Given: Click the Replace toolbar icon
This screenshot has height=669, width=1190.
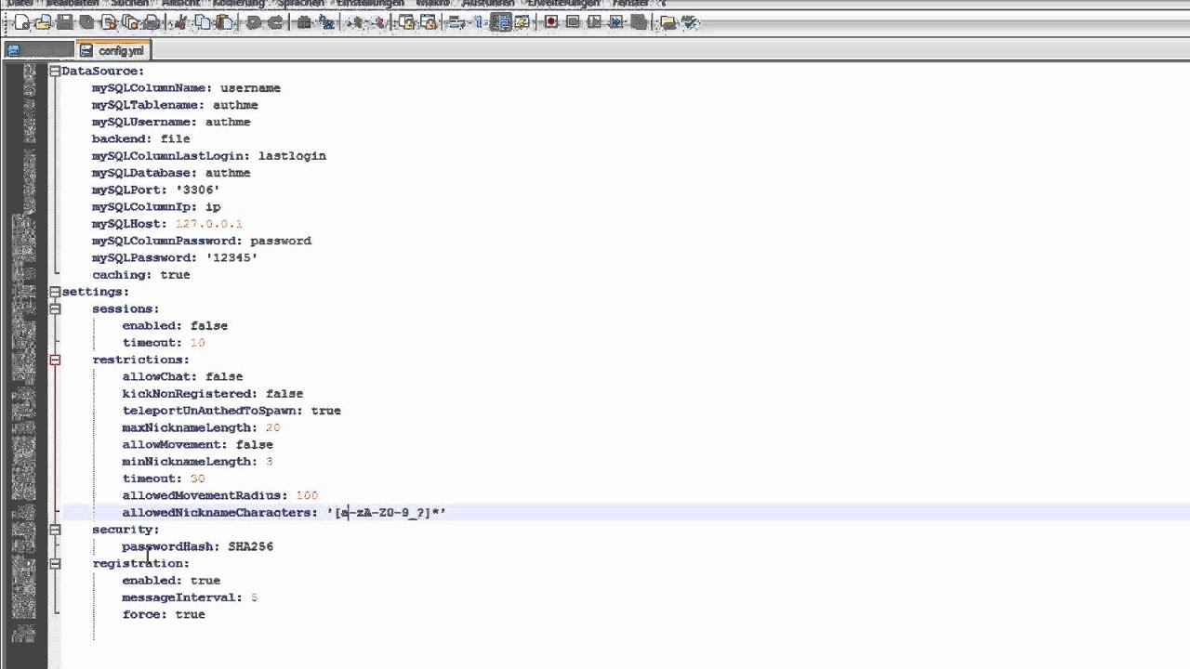Looking at the screenshot, I should point(325,22).
